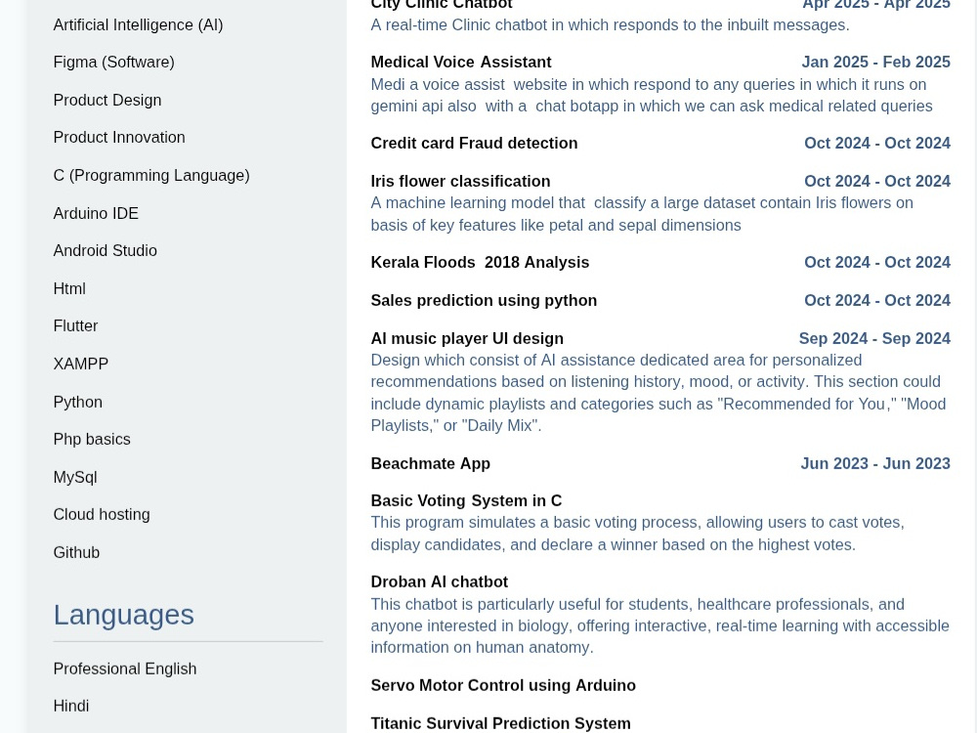Select the 'MySql' skill entry
The image size is (977, 733).
click(x=75, y=478)
